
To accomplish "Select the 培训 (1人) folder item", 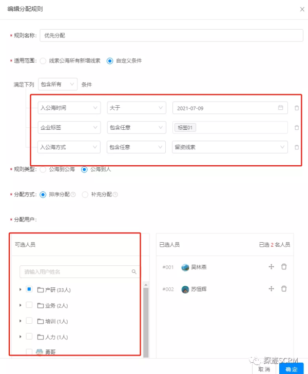I will (53, 321).
